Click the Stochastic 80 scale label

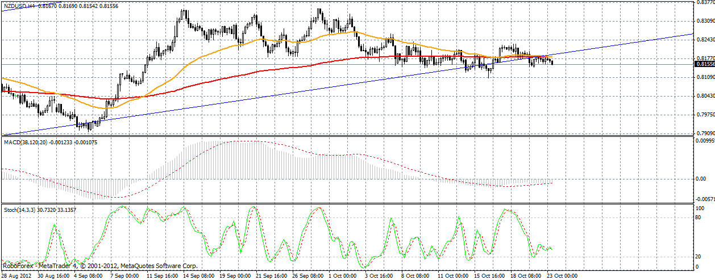click(699, 218)
